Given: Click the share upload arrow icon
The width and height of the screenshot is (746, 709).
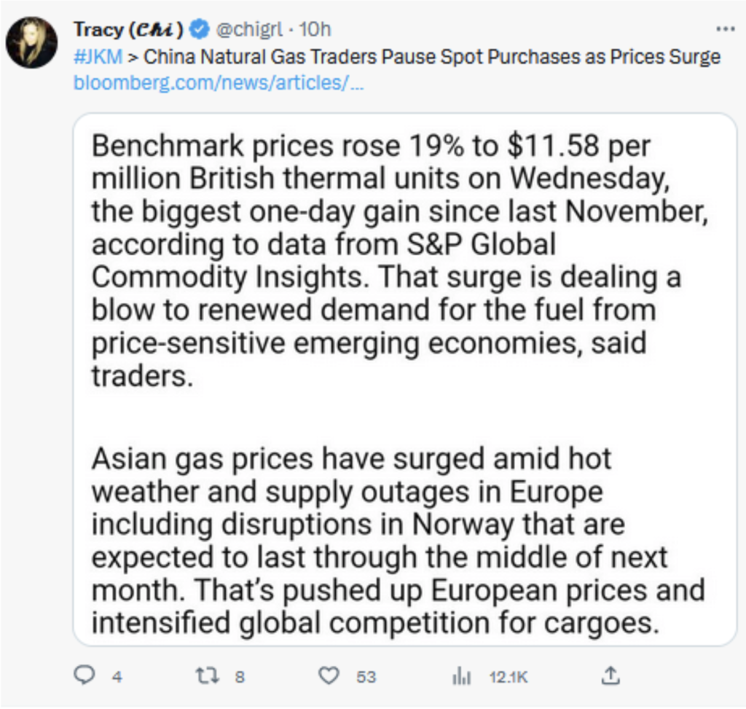Looking at the screenshot, I should point(610,675).
